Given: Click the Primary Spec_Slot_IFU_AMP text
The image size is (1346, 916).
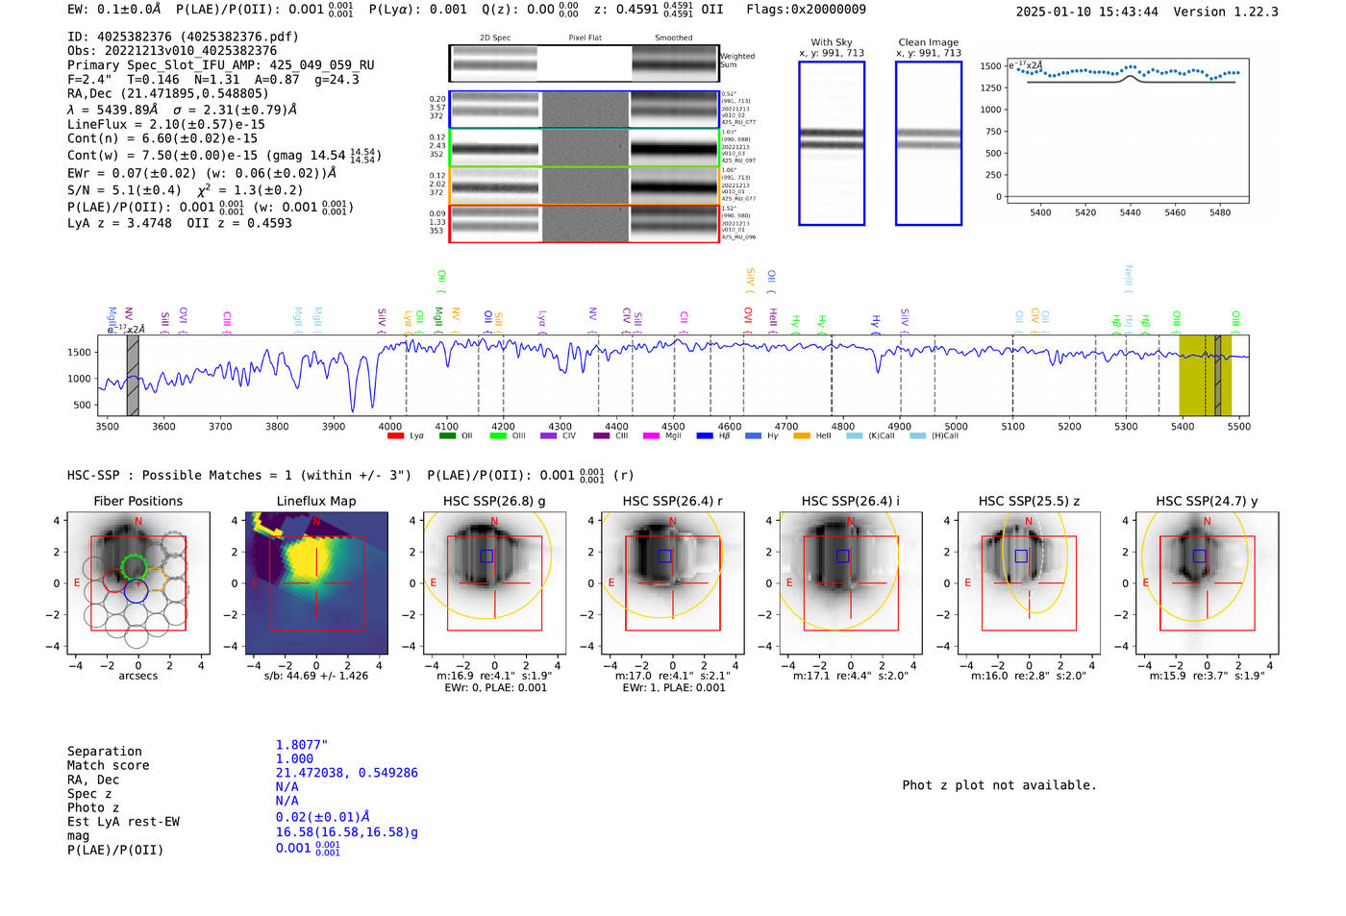Looking at the screenshot, I should tap(221, 64).
